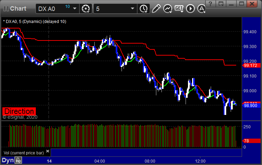The width and height of the screenshot is (262, 165).
Task: Open the circled A alerts icon
Action: [201, 9]
